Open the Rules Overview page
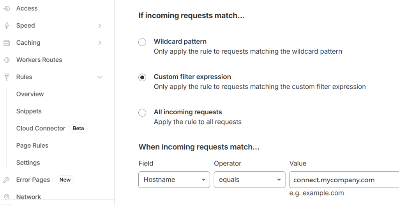Image resolution: width=399 pixels, height=206 pixels. [30, 94]
